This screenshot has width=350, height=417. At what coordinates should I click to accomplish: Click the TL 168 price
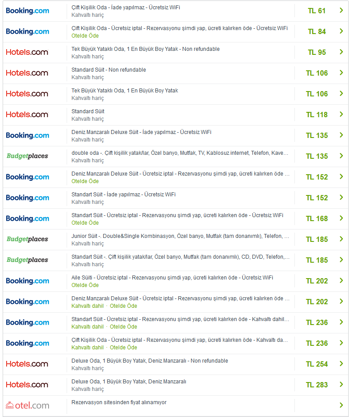[316, 218]
